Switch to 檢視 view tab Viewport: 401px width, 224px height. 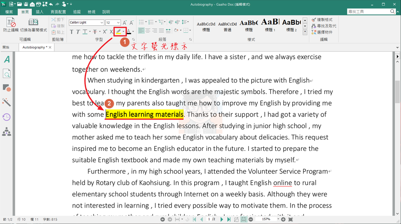(91, 12)
